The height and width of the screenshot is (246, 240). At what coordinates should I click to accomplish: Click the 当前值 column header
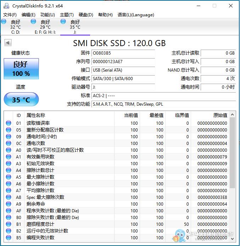pos(131,115)
